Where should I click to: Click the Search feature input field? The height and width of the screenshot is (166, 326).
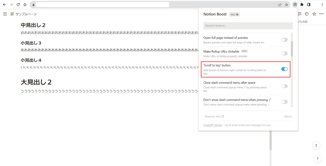248,26
